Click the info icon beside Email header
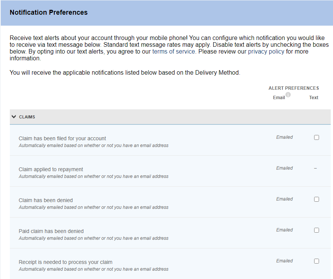The width and height of the screenshot is (333, 279). click(288, 95)
